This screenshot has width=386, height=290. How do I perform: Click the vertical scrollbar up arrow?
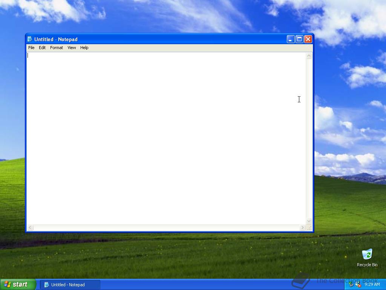click(309, 56)
